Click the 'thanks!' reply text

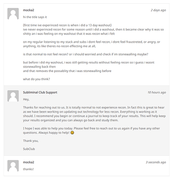pyautogui.click(x=28, y=169)
